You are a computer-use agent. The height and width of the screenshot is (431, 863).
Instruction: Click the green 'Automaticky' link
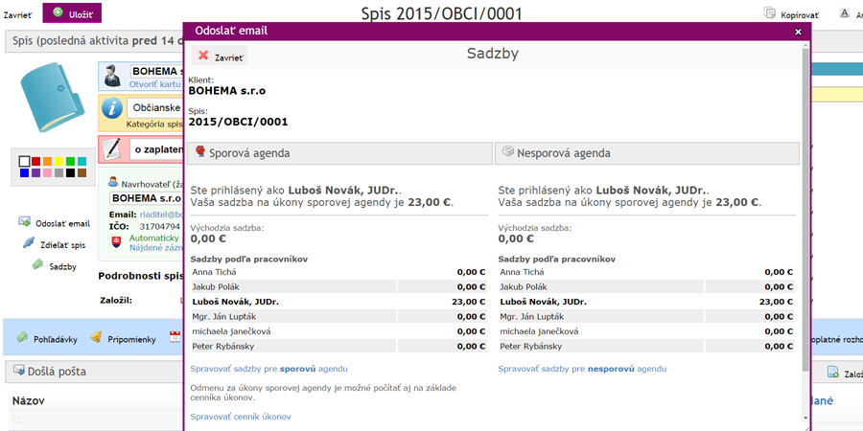pos(154,238)
